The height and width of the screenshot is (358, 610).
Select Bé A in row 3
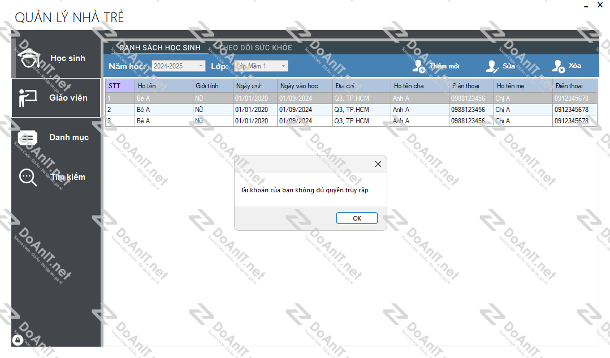tap(163, 121)
